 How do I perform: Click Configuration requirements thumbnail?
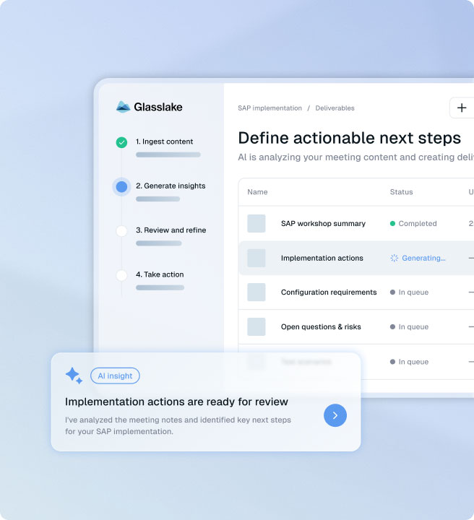tap(257, 292)
